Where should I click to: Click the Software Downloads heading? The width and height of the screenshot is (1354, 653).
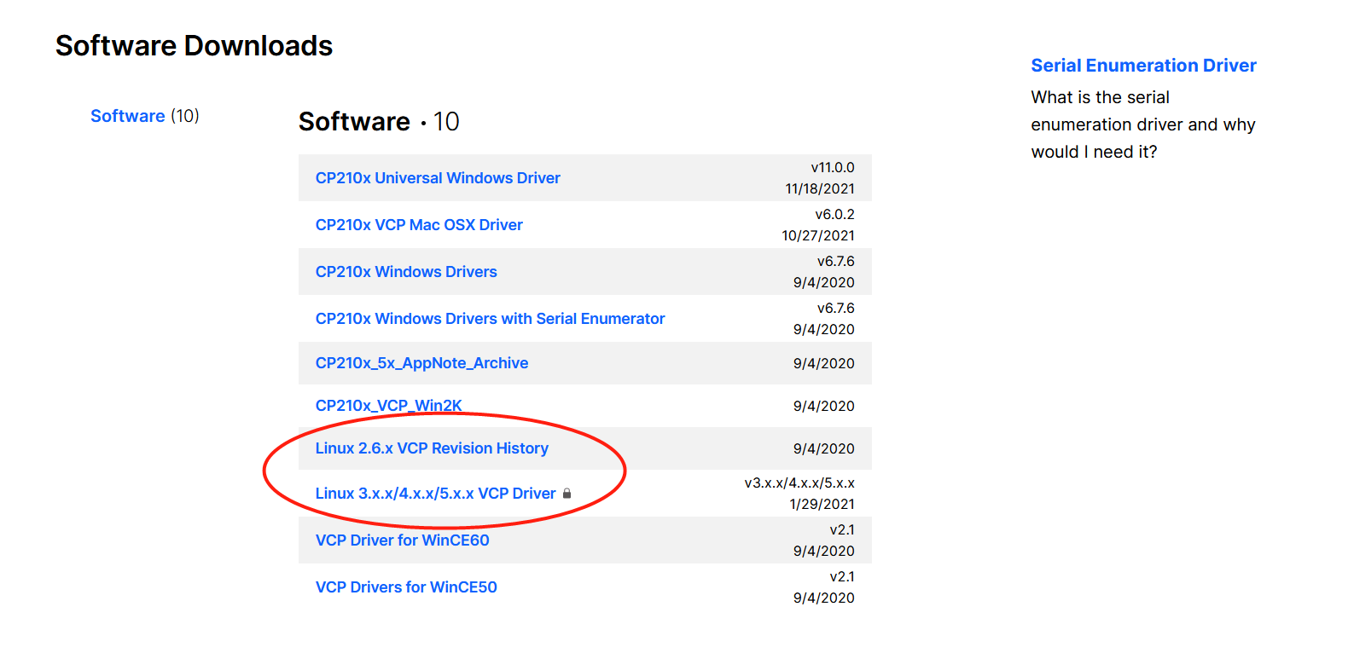point(194,46)
